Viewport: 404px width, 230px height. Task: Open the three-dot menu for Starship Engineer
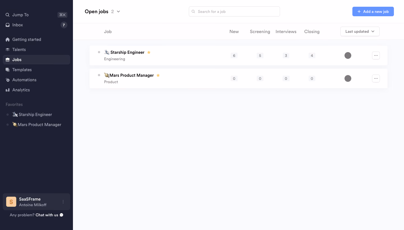pos(376,55)
